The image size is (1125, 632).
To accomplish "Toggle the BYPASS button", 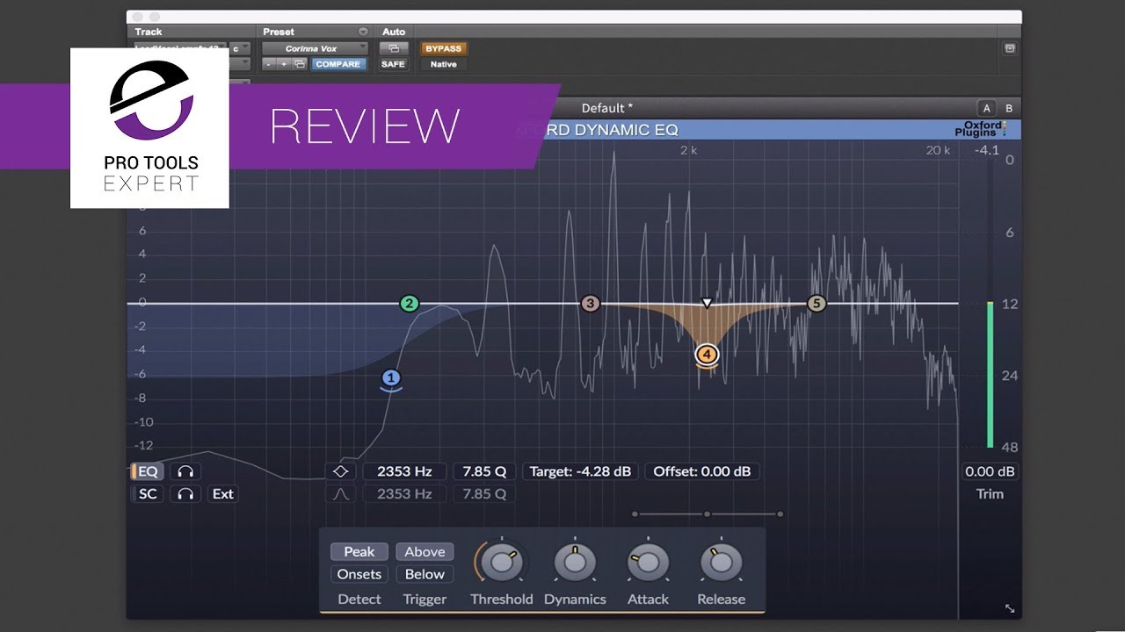I will pos(443,48).
